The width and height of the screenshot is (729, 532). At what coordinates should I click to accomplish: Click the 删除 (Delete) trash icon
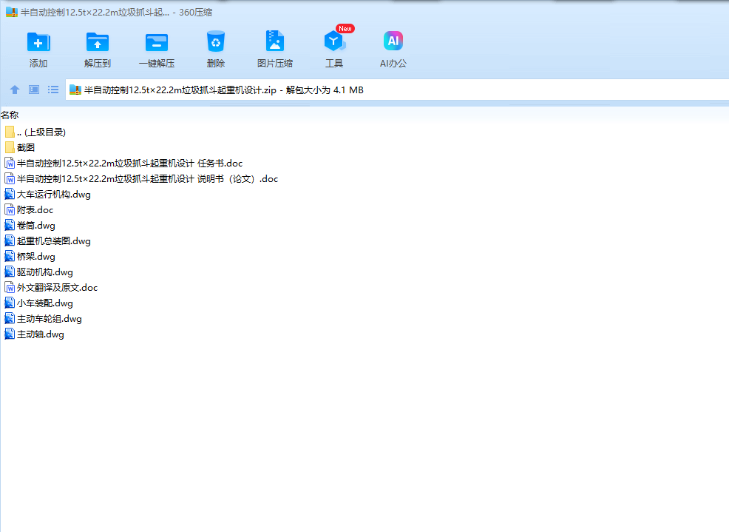(x=216, y=41)
